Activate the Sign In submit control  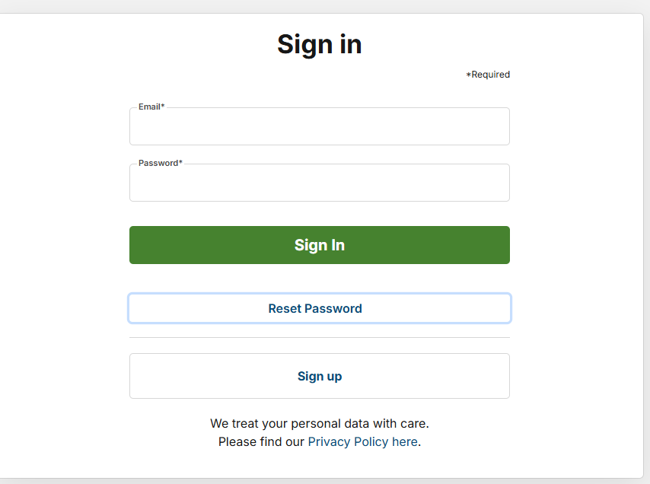click(x=320, y=245)
